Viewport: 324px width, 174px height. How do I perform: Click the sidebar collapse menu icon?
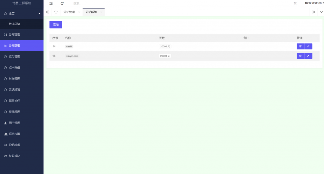(51, 3)
